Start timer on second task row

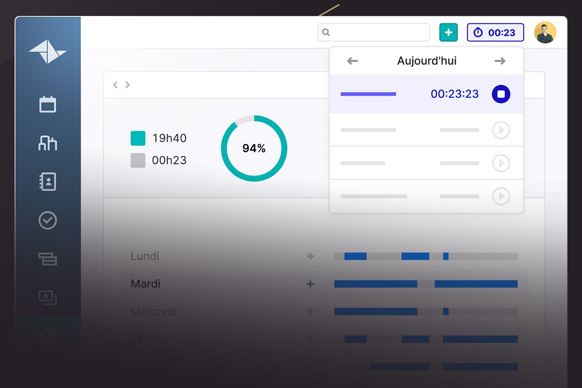501,130
